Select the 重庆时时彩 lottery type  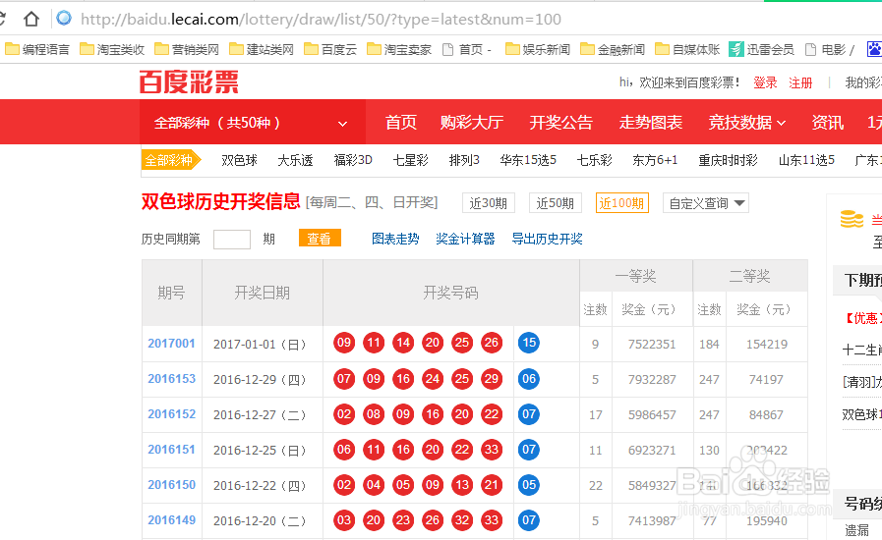click(728, 160)
